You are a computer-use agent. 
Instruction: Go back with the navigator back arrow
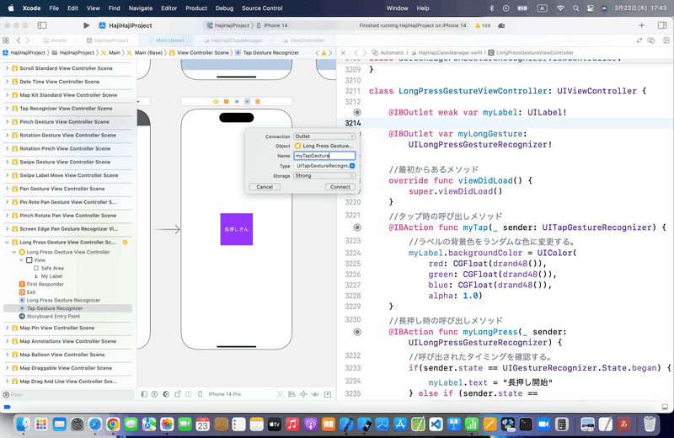[19, 40]
